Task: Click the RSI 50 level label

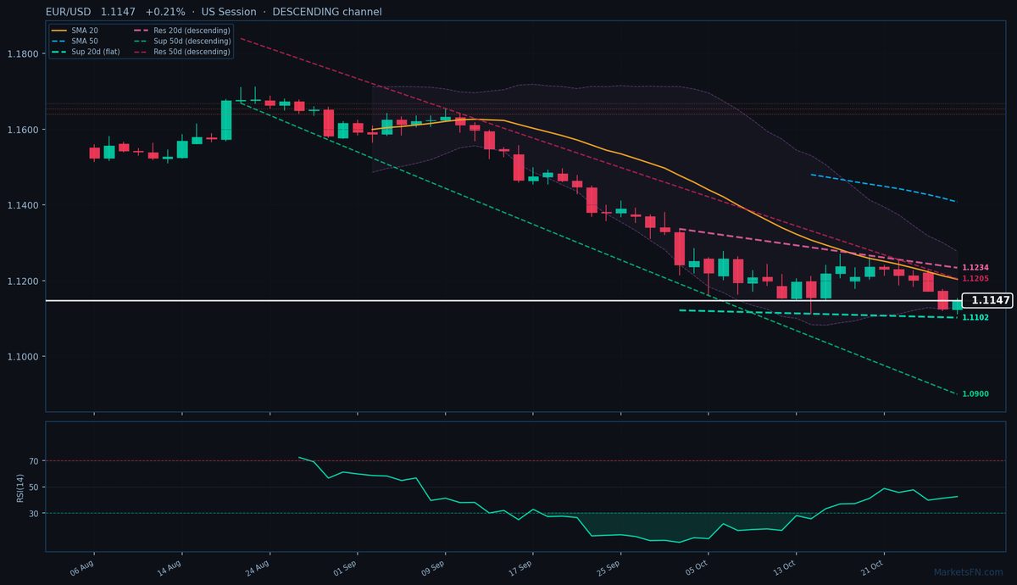Action: click(x=34, y=487)
